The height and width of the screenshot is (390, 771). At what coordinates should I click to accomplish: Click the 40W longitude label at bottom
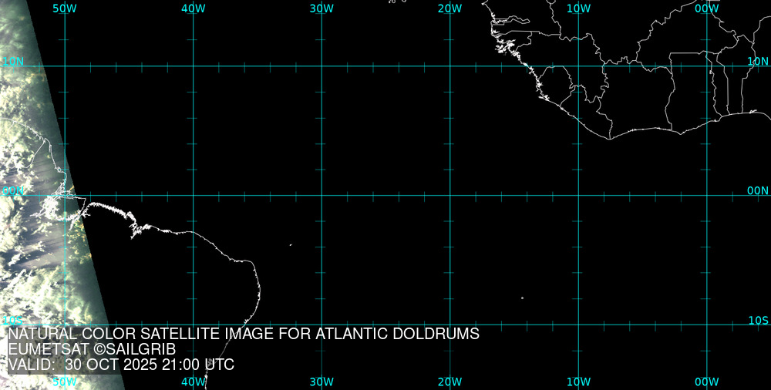click(x=193, y=382)
